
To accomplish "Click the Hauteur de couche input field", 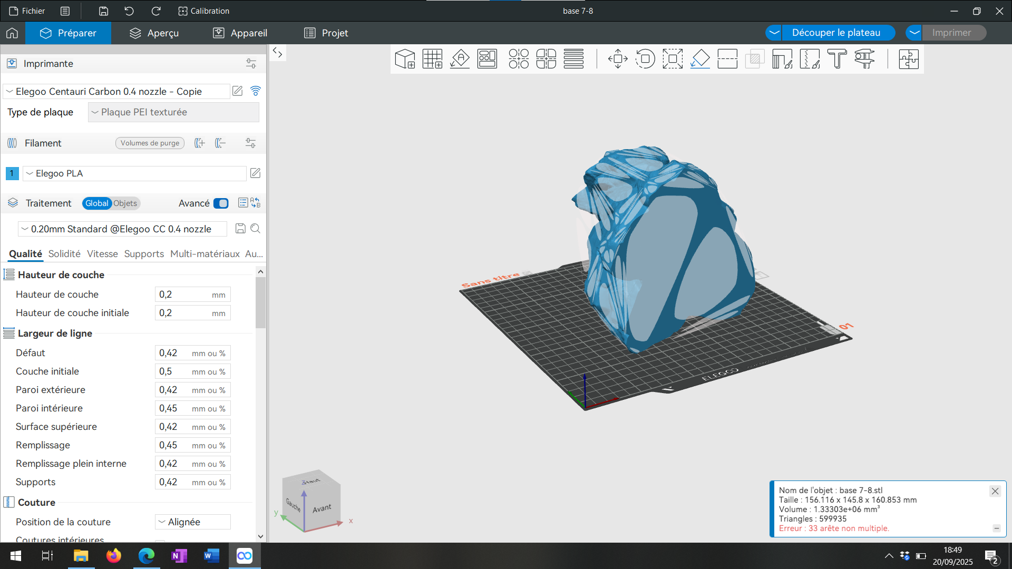I will (x=193, y=295).
